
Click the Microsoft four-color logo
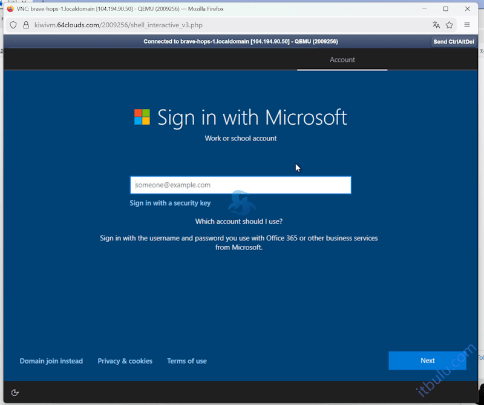(142, 117)
